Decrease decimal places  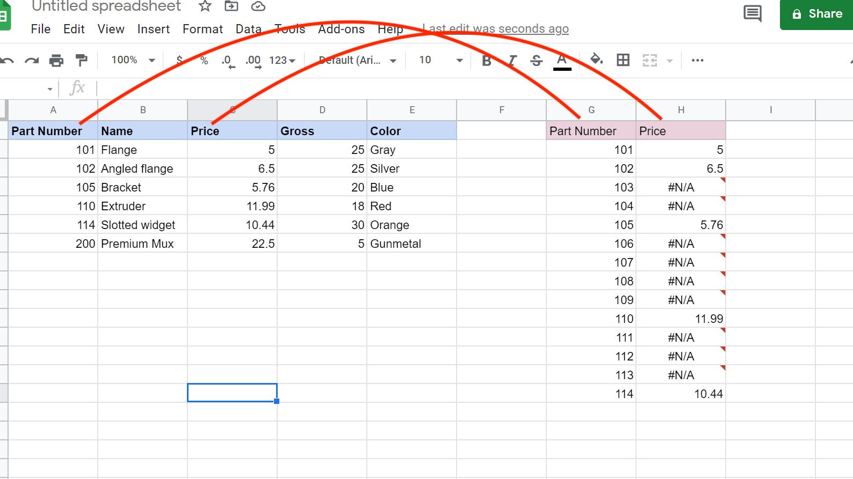point(228,61)
